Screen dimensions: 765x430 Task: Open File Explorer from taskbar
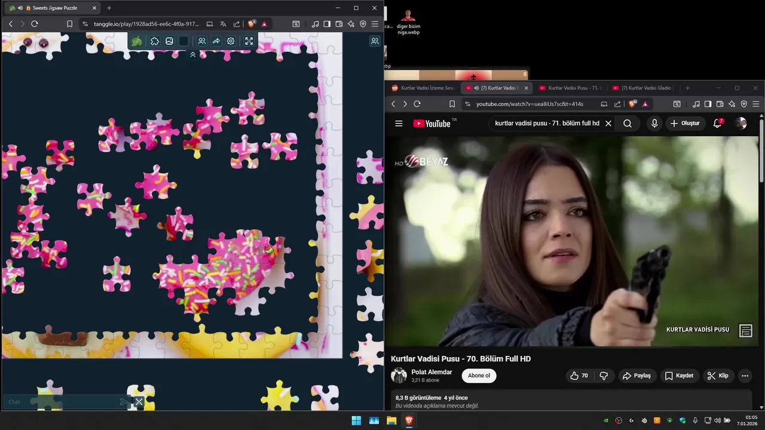tap(391, 420)
